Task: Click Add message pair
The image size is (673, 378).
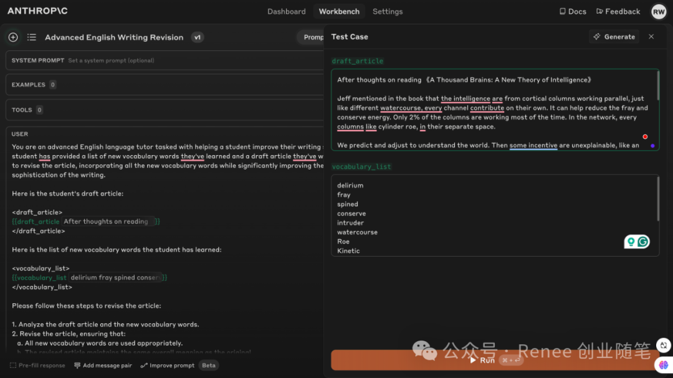Action: point(103,366)
